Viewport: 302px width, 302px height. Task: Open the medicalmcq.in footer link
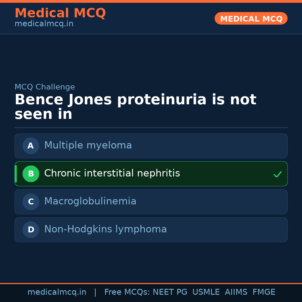57,292
